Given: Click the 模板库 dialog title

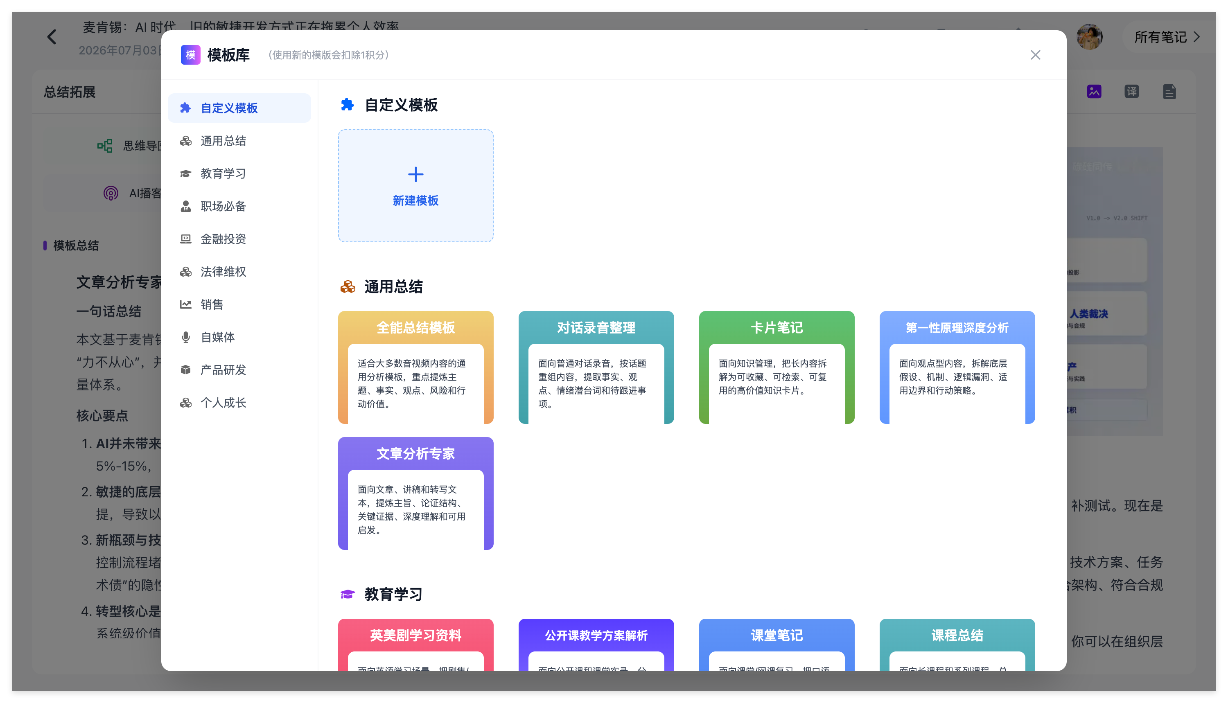Looking at the screenshot, I should point(228,55).
